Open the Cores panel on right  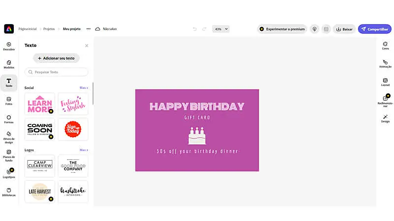click(x=385, y=46)
